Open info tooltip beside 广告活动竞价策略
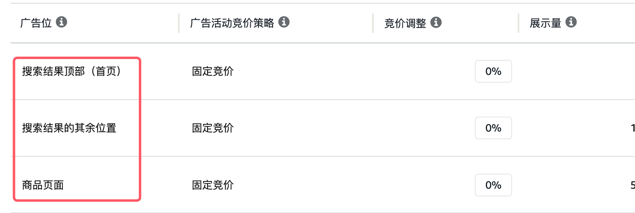Image resolution: width=635 pixels, height=213 pixels. (284, 22)
